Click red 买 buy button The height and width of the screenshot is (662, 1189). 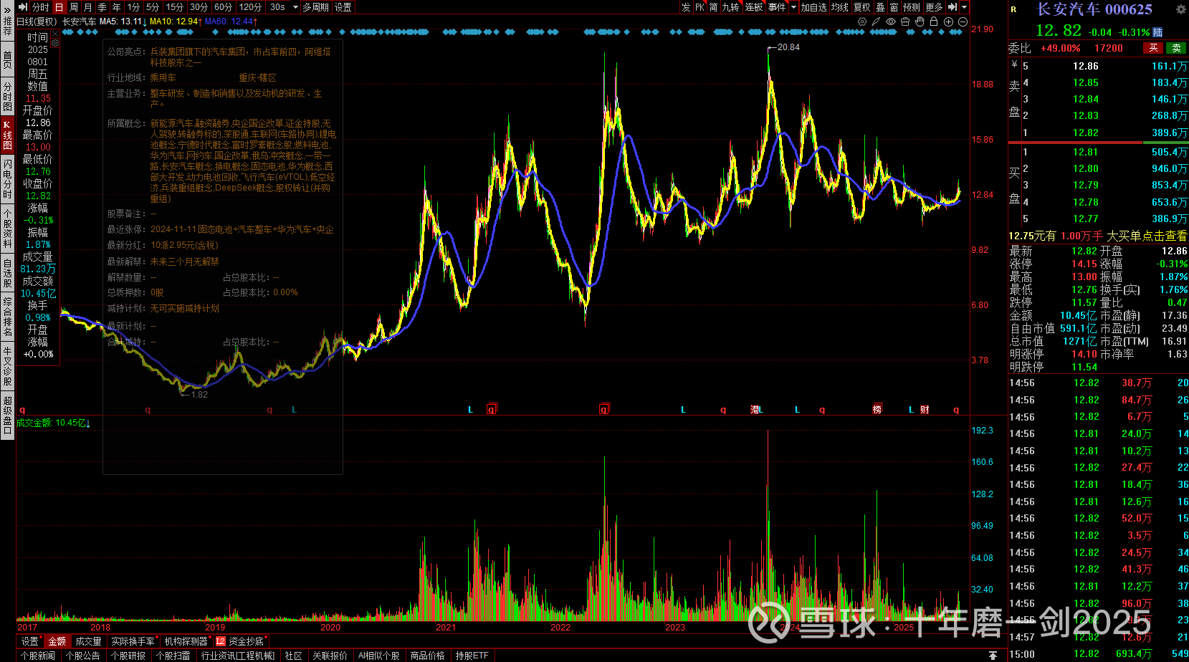tap(1153, 48)
